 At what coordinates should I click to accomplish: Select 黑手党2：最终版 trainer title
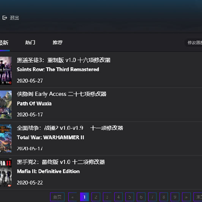(x=61, y=162)
